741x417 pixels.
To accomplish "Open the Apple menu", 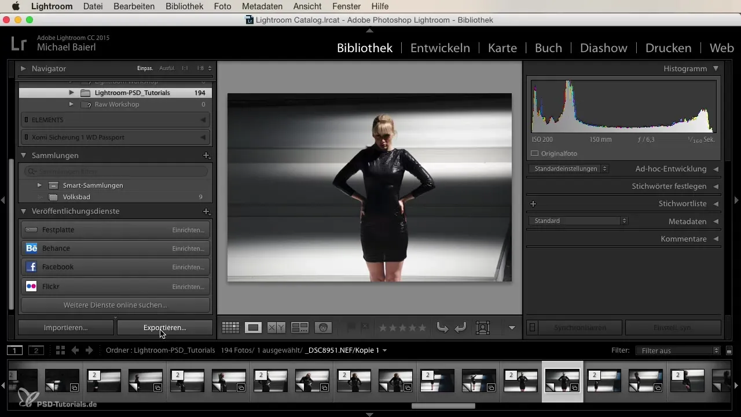I will pyautogui.click(x=16, y=6).
